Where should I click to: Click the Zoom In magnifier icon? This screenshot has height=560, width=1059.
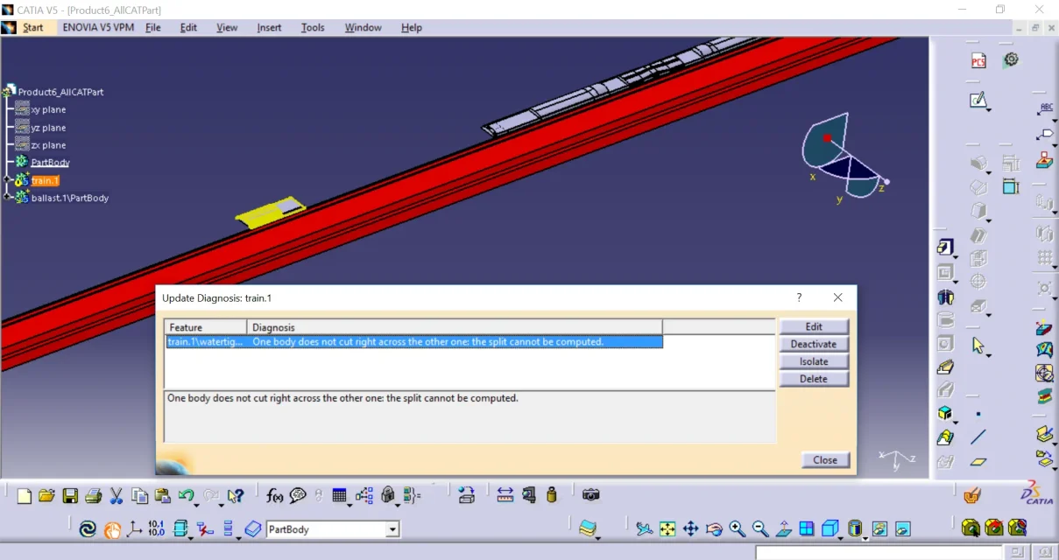point(738,528)
